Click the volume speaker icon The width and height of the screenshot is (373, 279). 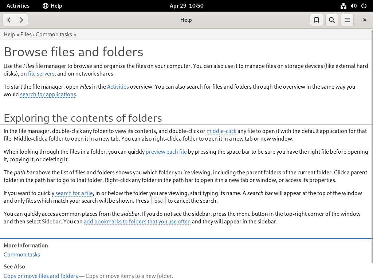pos(353,6)
